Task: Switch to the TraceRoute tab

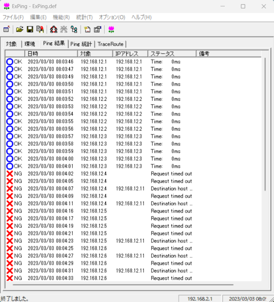Action: [110, 44]
